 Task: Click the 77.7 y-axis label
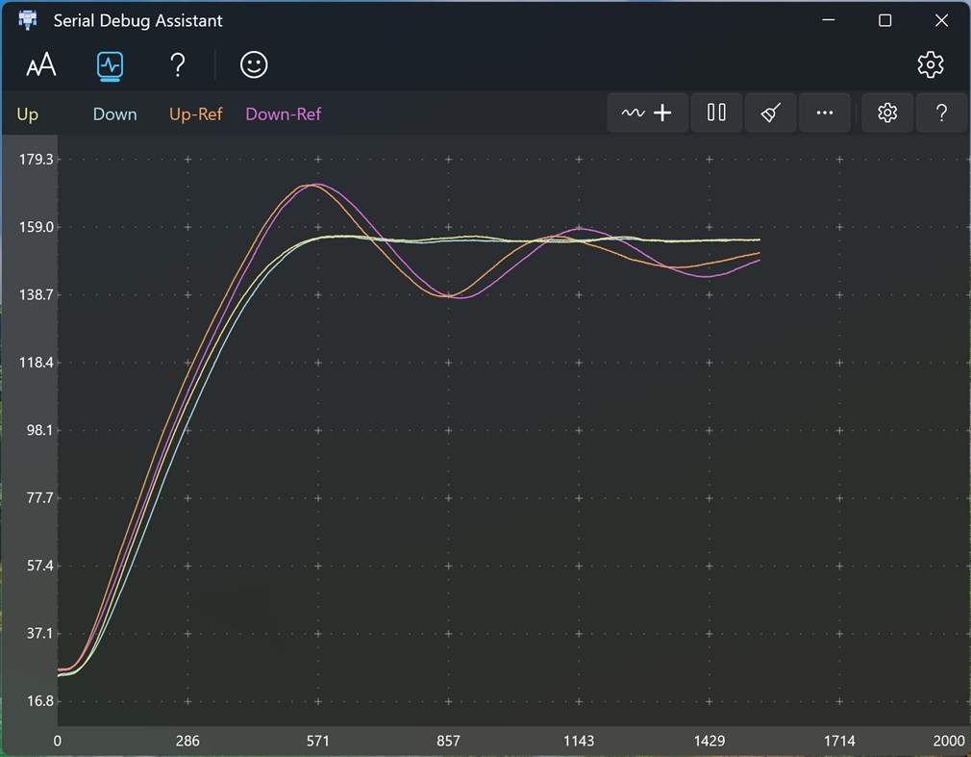[x=39, y=497]
